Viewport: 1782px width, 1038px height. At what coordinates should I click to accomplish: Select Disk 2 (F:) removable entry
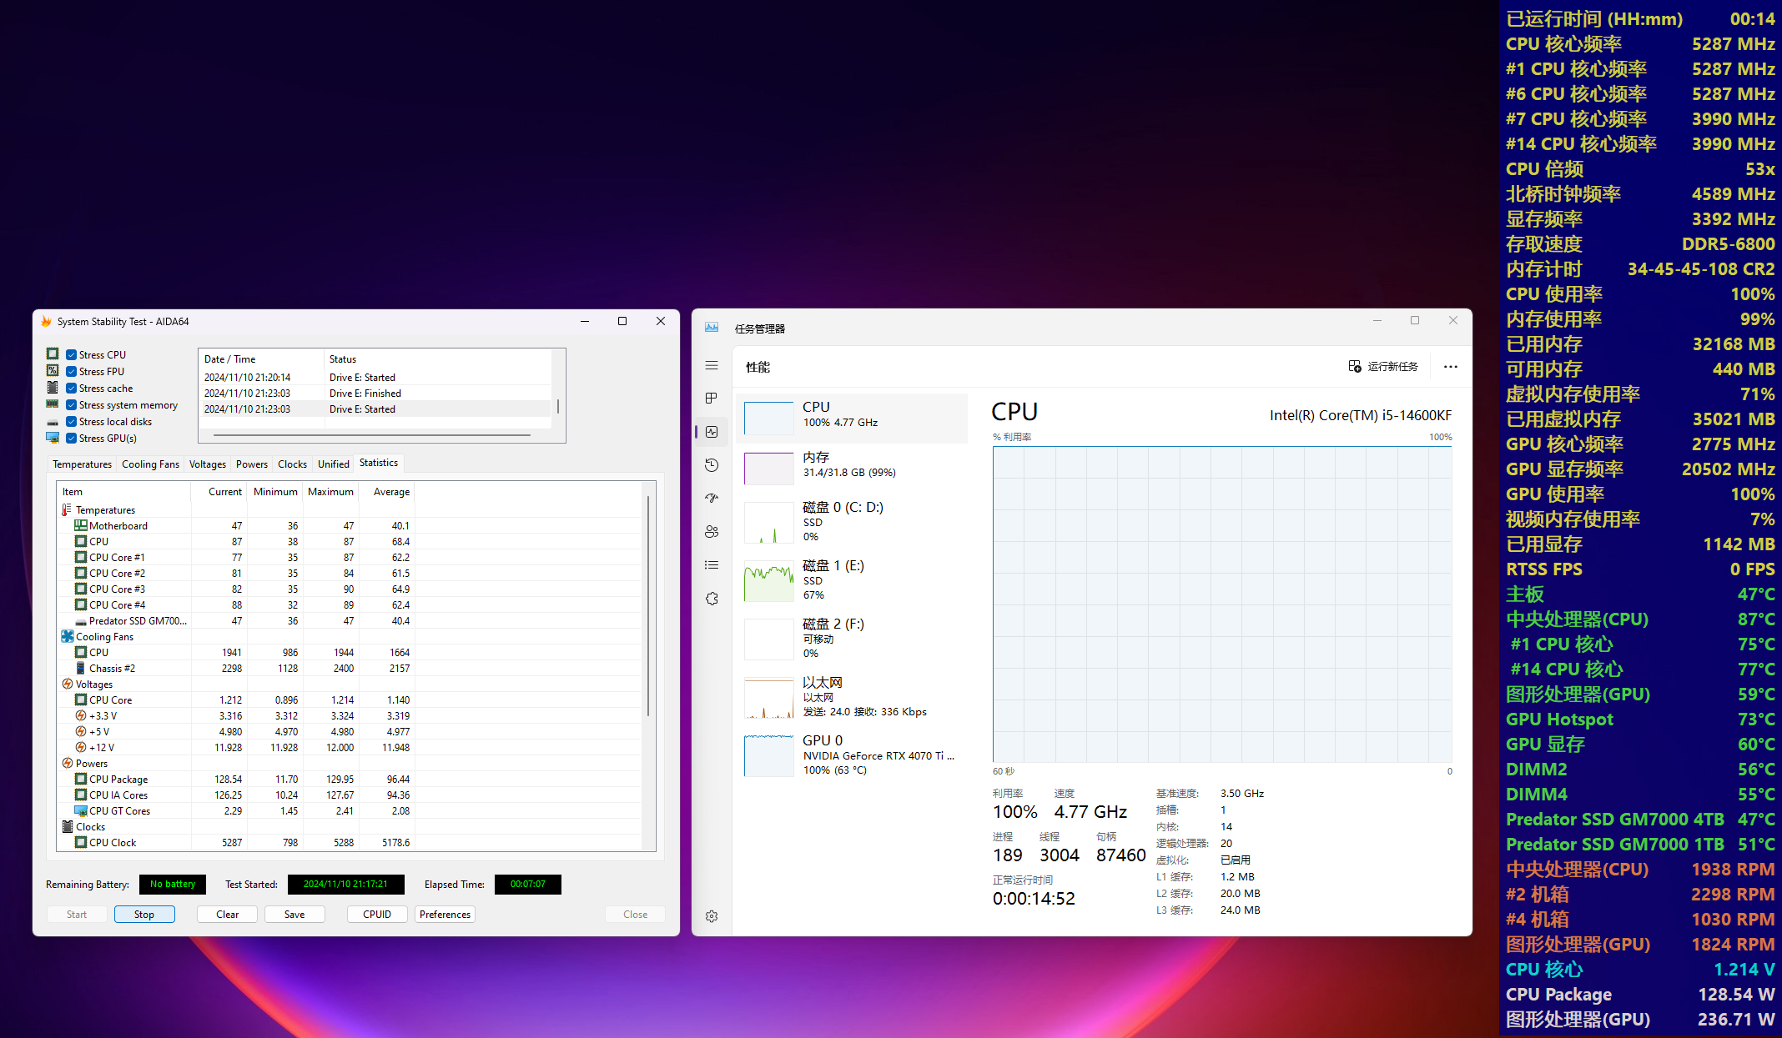pyautogui.click(x=851, y=639)
